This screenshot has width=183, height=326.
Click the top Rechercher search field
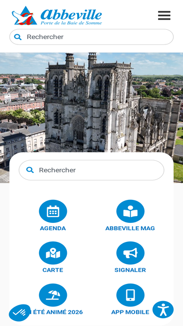pyautogui.click(x=91, y=37)
